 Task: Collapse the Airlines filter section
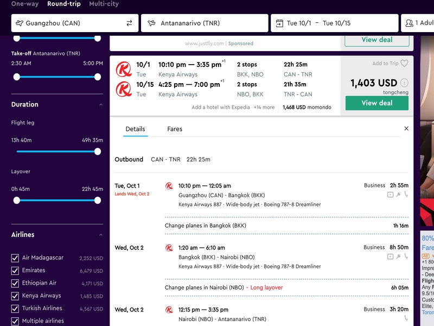(101, 235)
